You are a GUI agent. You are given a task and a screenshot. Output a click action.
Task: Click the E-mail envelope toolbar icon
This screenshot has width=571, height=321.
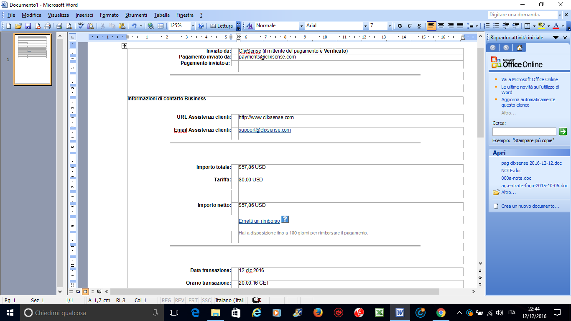[47, 26]
